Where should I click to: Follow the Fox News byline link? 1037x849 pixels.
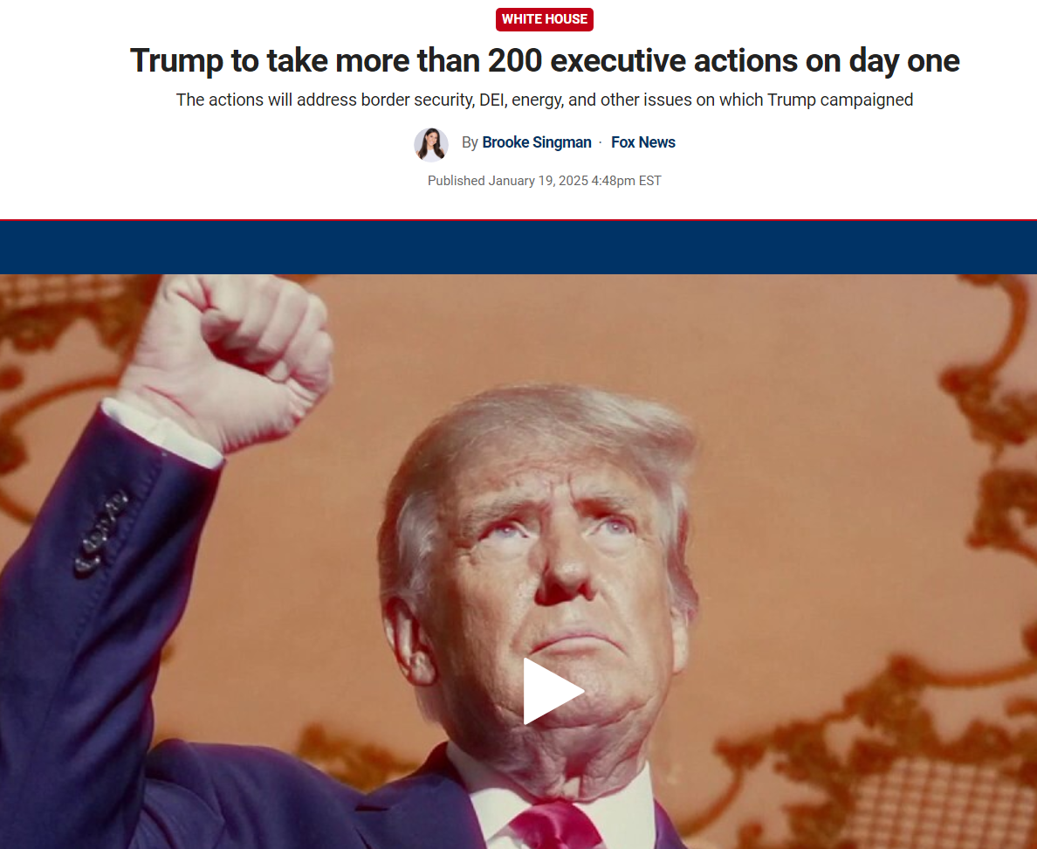642,142
